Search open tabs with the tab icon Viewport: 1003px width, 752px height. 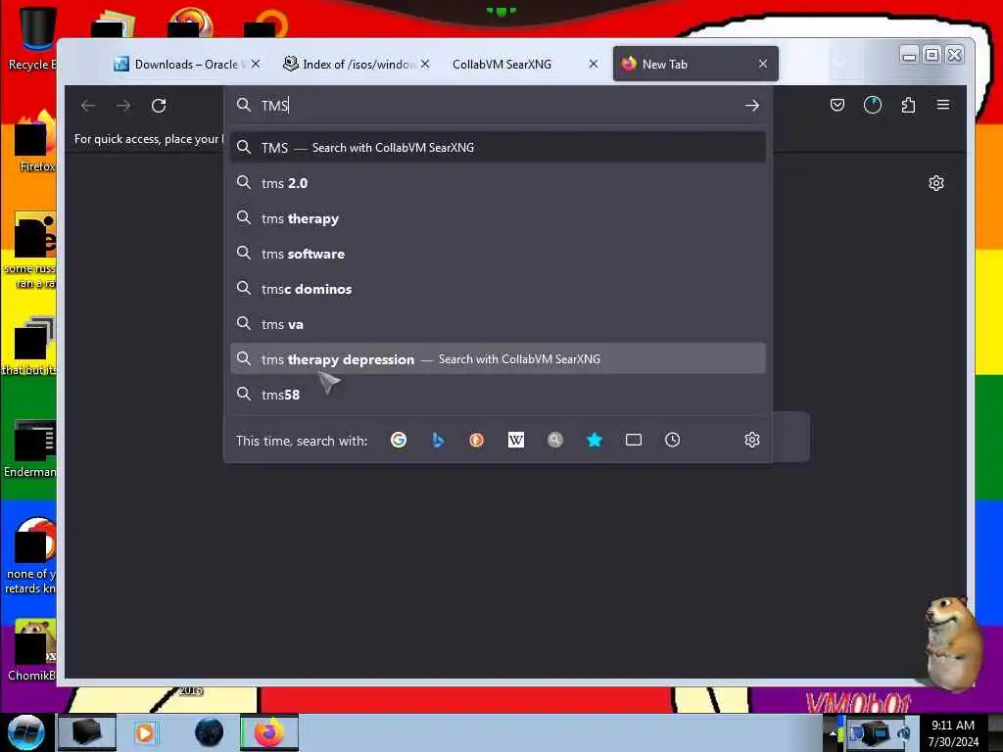click(634, 440)
